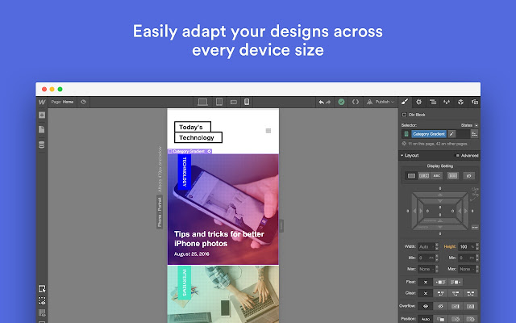Set Overflow to visible eye icon

(x=426, y=306)
